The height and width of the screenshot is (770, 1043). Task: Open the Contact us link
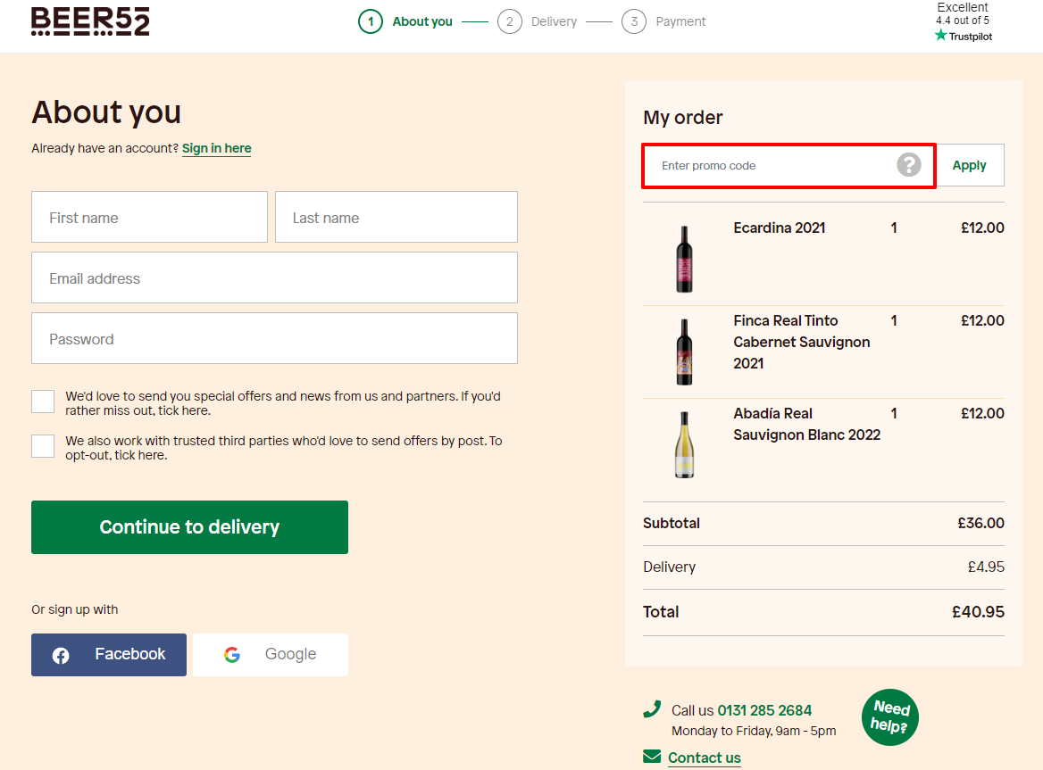(x=705, y=757)
